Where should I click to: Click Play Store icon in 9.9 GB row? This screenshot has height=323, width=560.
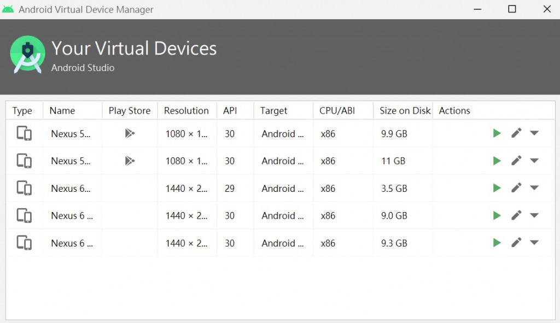130,133
